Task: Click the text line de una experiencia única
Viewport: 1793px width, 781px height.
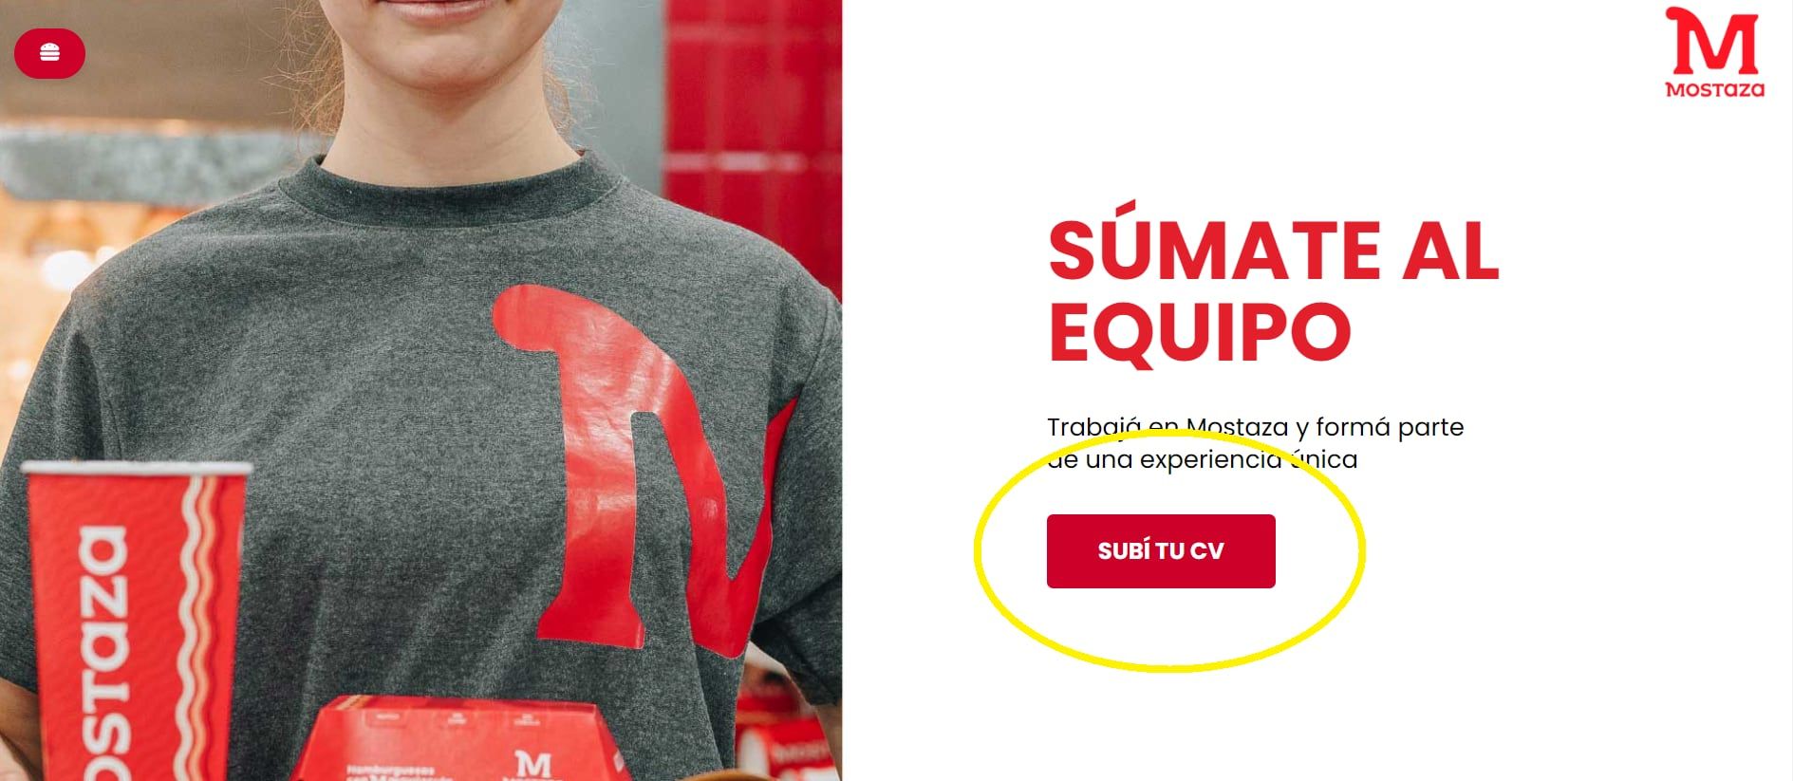Action: point(1202,459)
